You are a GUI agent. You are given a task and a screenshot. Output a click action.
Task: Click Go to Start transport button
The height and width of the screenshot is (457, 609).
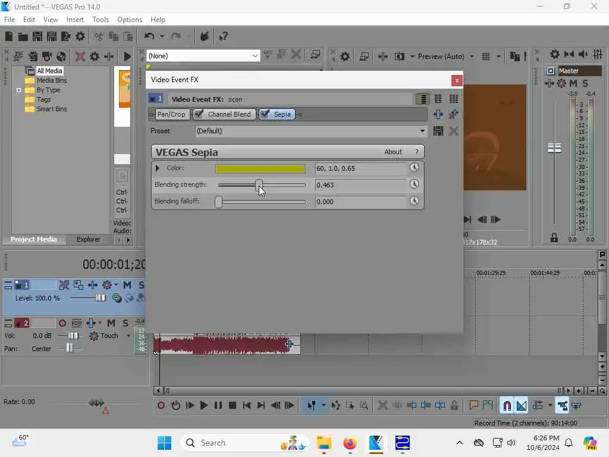point(247,405)
